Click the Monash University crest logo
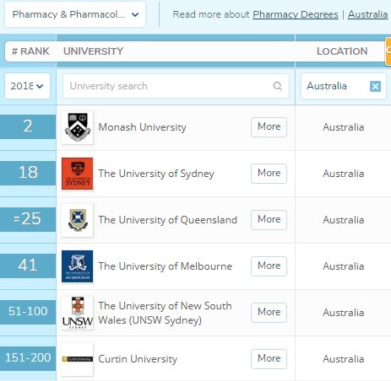The width and height of the screenshot is (391, 381). (78, 127)
